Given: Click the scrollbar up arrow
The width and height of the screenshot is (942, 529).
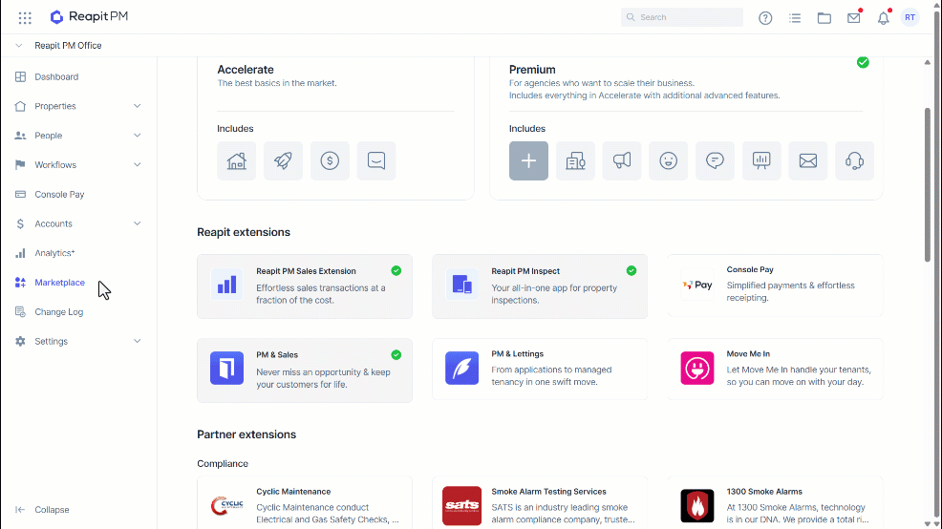Looking at the screenshot, I should [927, 62].
